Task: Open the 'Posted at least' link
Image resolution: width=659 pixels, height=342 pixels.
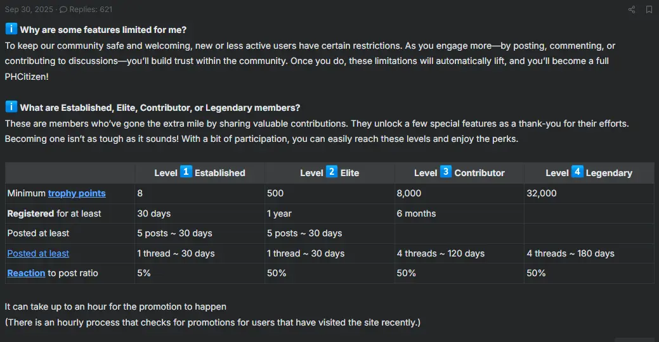Action: click(38, 253)
